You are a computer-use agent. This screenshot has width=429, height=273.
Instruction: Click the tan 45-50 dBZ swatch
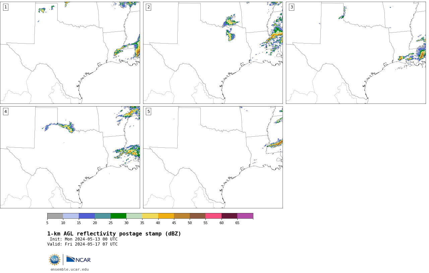pyautogui.click(x=182, y=216)
